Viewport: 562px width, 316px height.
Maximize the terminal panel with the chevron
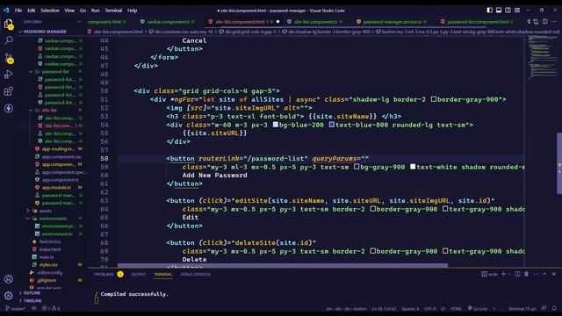(x=544, y=274)
